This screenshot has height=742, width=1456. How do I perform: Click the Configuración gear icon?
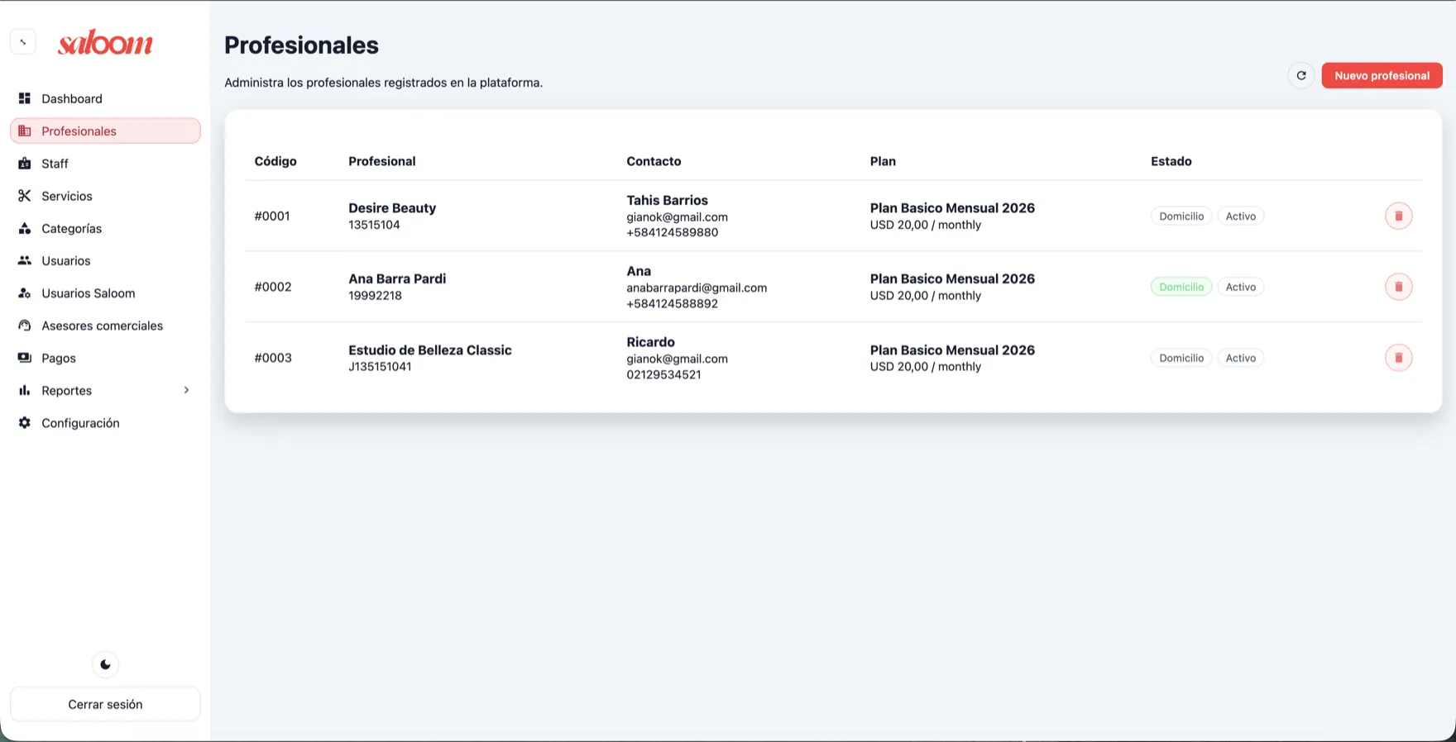[x=25, y=423]
